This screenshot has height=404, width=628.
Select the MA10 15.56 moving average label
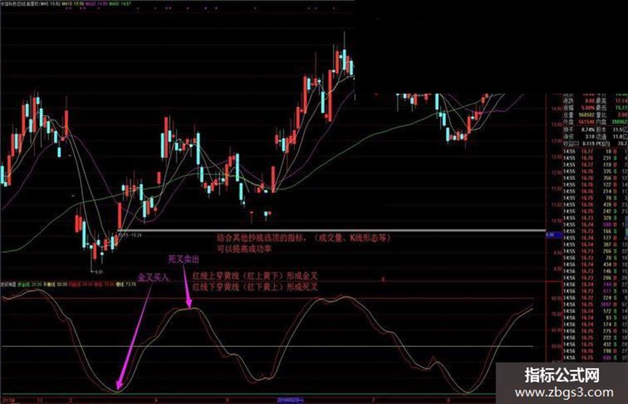click(73, 4)
